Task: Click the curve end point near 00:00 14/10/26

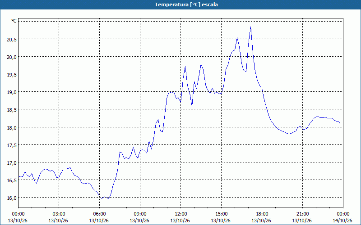Action: pyautogui.click(x=340, y=124)
